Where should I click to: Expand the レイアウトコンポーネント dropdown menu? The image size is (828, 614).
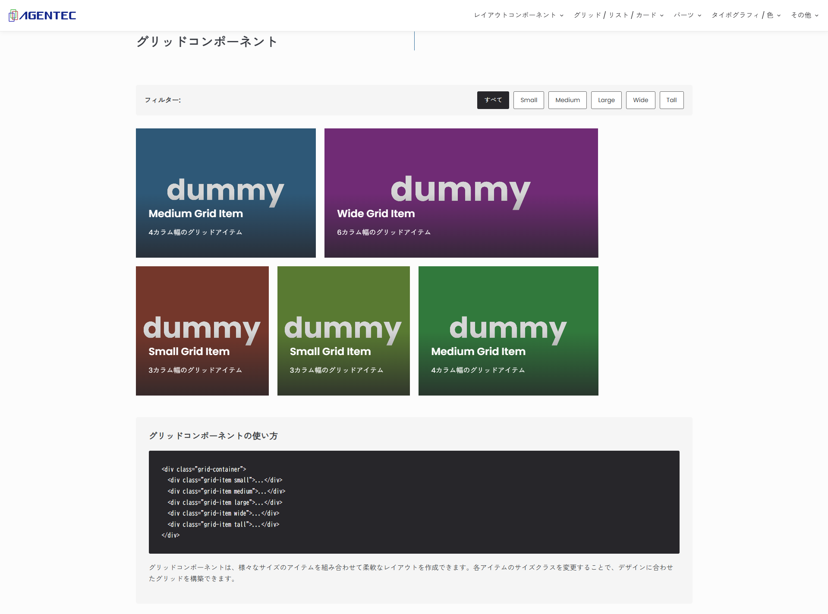click(518, 15)
